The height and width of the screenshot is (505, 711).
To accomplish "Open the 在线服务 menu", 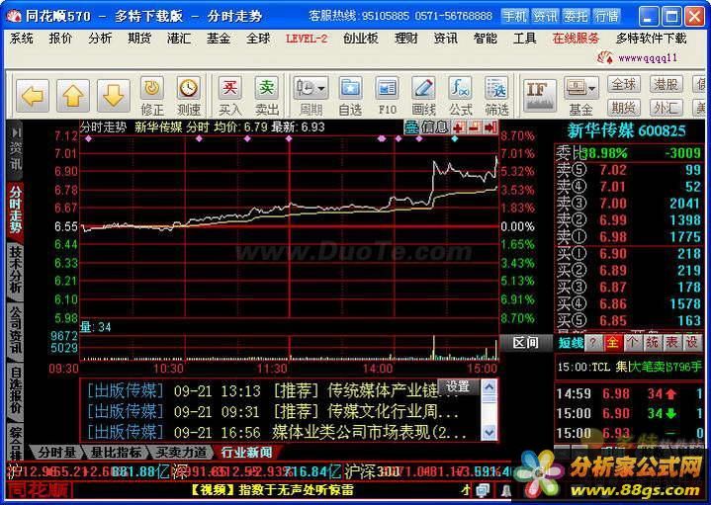I will (576, 39).
